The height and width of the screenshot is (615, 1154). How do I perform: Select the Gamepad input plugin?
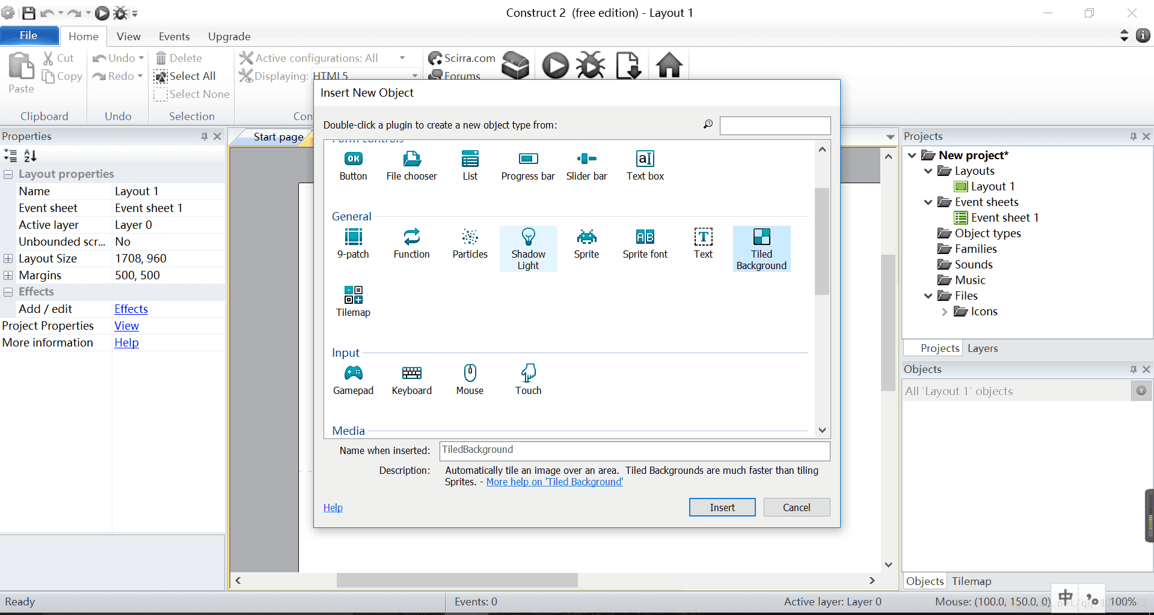353,380
